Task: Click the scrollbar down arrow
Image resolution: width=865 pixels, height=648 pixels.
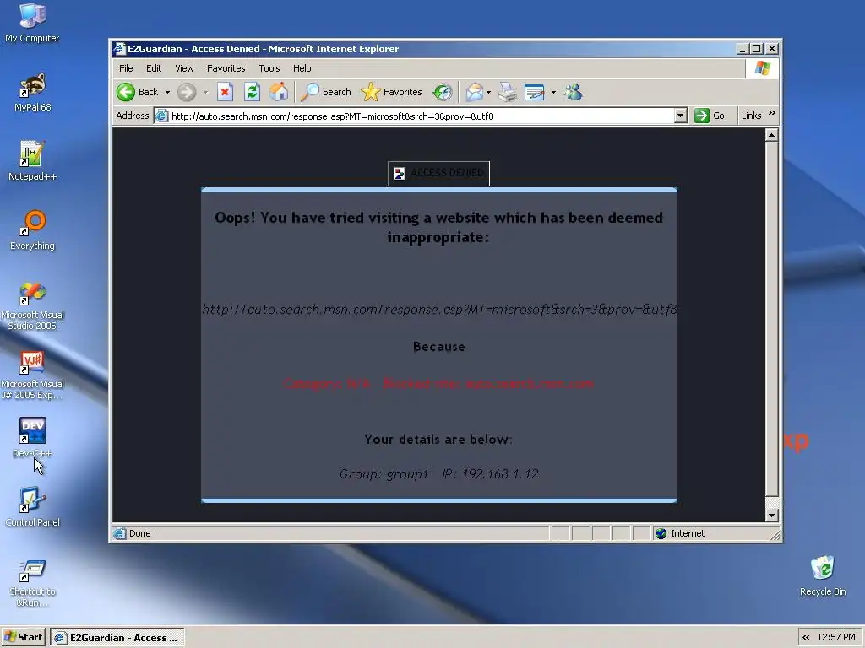Action: click(x=771, y=516)
